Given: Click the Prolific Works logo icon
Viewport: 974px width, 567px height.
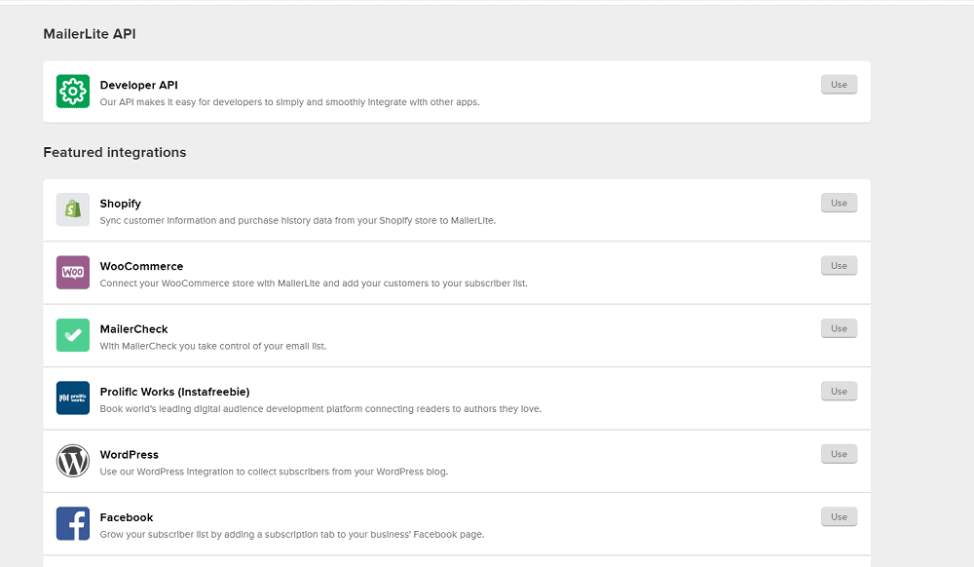Looking at the screenshot, I should coord(73,397).
